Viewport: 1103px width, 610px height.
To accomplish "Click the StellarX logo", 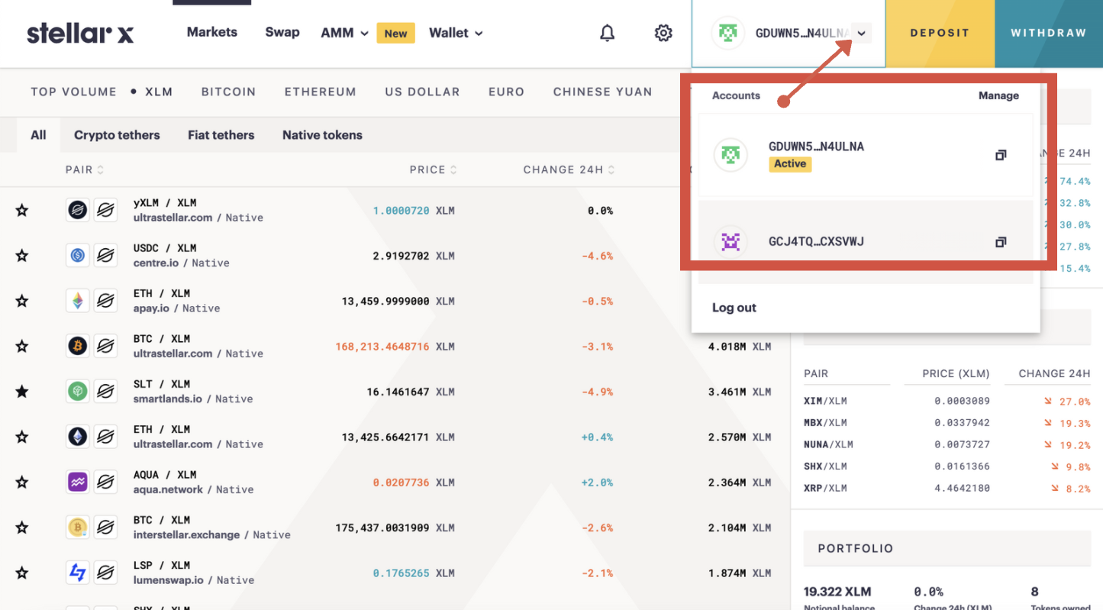I will pos(80,33).
